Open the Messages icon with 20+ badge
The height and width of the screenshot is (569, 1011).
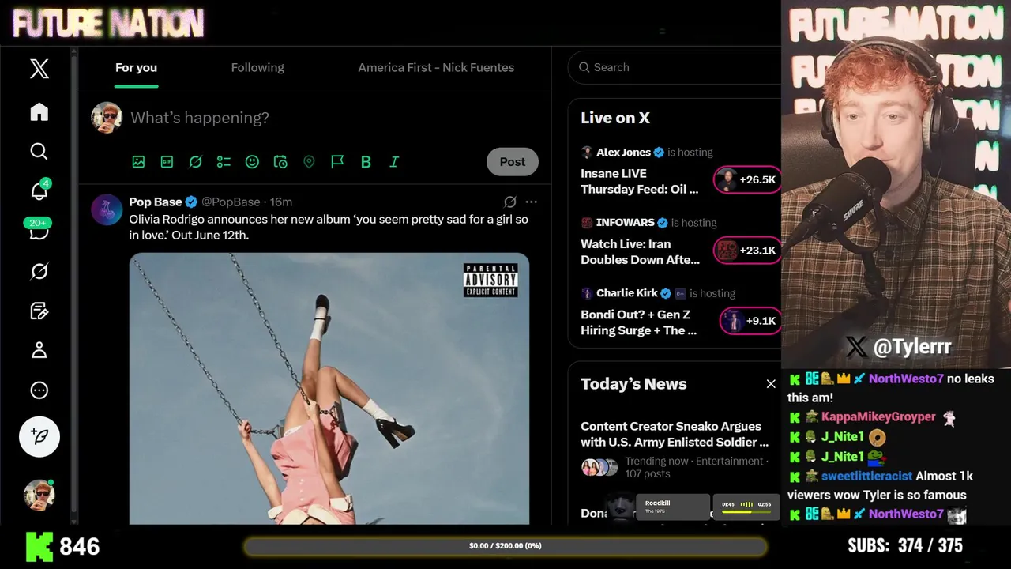(x=39, y=231)
